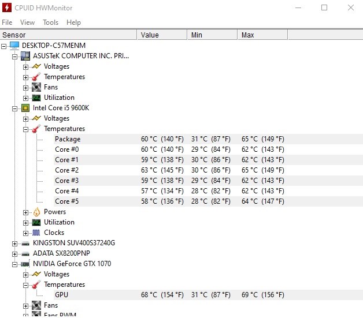Select the Core #0 row
The width and height of the screenshot is (363, 318).
pyautogui.click(x=208, y=149)
